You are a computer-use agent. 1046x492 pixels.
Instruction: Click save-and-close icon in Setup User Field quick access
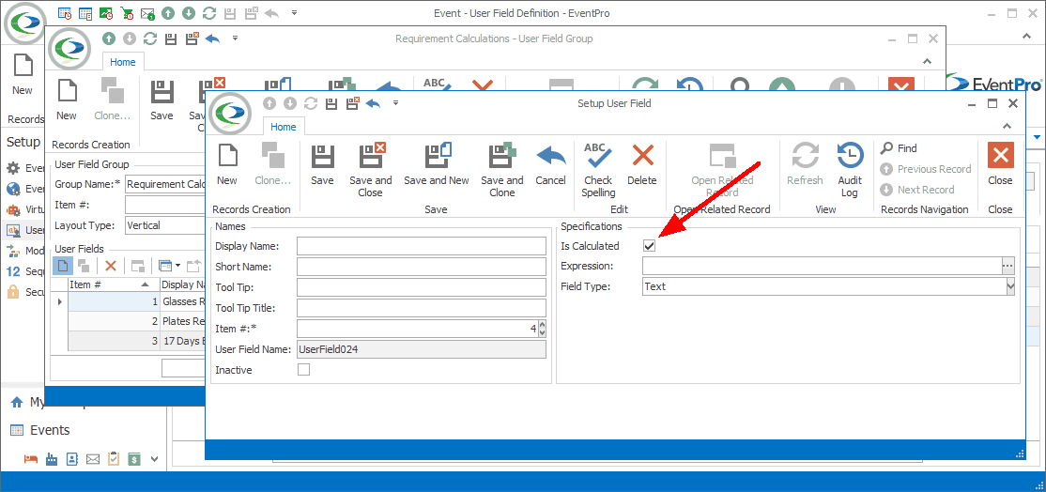click(x=352, y=103)
